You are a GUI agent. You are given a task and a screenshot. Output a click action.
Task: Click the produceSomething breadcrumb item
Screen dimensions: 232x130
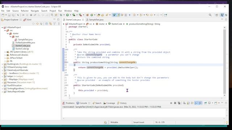144,24
